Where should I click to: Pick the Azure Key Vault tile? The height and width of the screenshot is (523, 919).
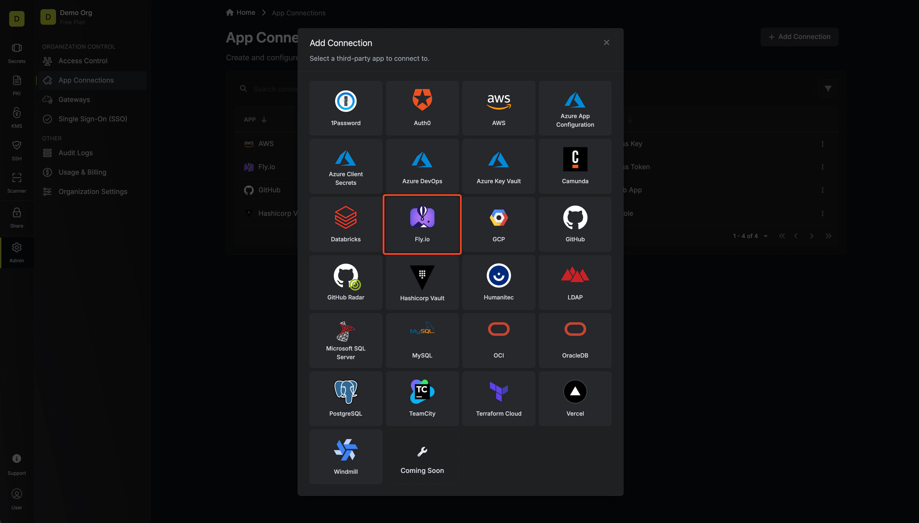pos(499,166)
